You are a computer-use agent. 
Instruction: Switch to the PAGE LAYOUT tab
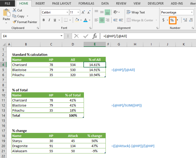point(62,3)
